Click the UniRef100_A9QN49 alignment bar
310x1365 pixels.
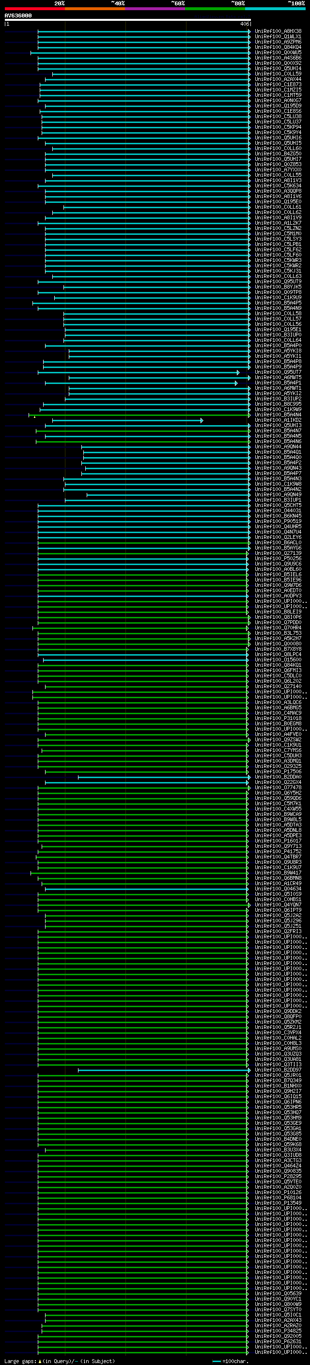[x=169, y=495]
